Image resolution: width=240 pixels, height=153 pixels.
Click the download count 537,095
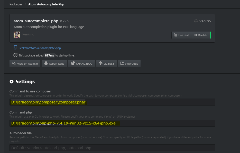coord(205,21)
